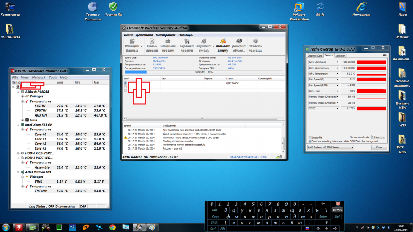Click the Check for updates globe icon
Screen dimensions: 413x232
(239, 41)
